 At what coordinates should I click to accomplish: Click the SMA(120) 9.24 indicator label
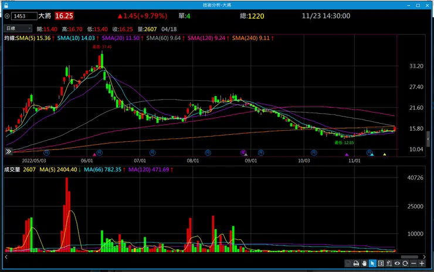(206, 38)
